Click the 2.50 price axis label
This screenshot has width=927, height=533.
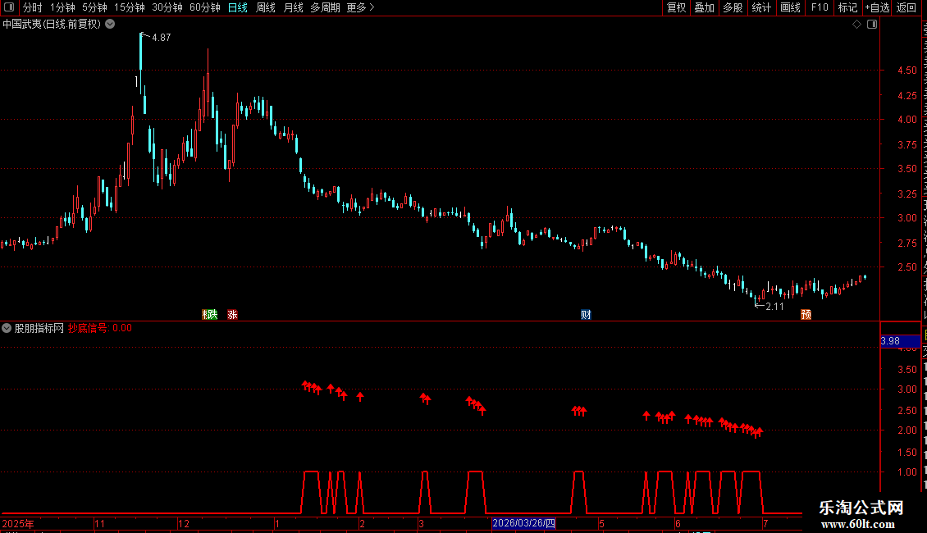[907, 267]
